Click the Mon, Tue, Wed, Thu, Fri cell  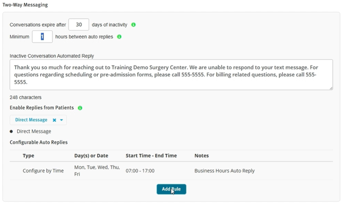97,171
